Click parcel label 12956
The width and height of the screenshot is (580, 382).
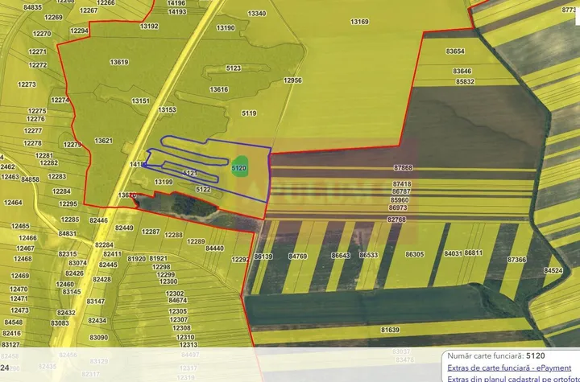tap(292, 80)
